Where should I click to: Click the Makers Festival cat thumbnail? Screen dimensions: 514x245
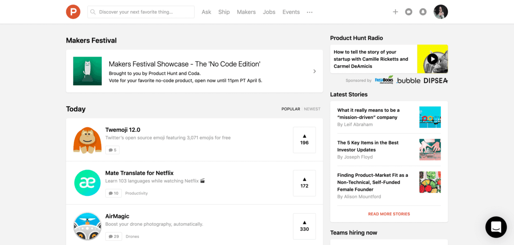87,71
